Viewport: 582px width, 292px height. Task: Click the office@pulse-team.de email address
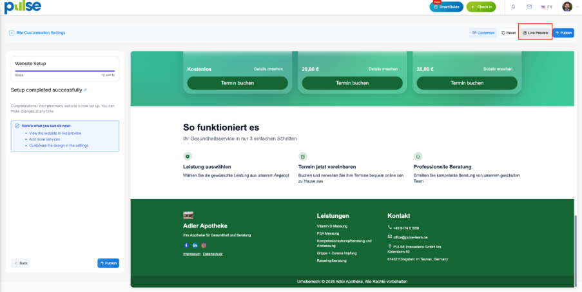[411, 237]
